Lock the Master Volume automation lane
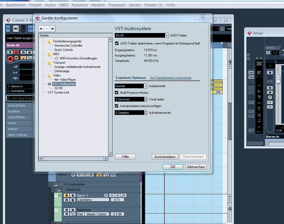284x224 pixels. tap(73, 214)
